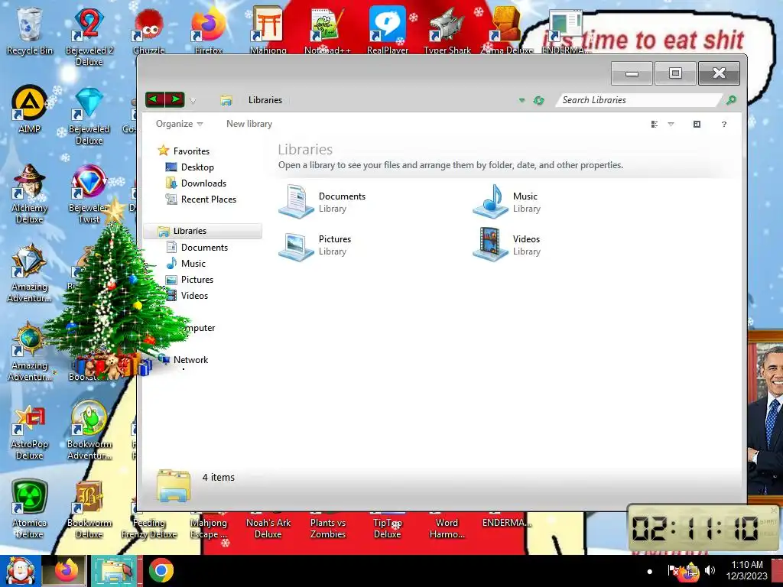Click the search magnifier icon
The image size is (783, 587).
click(x=731, y=100)
